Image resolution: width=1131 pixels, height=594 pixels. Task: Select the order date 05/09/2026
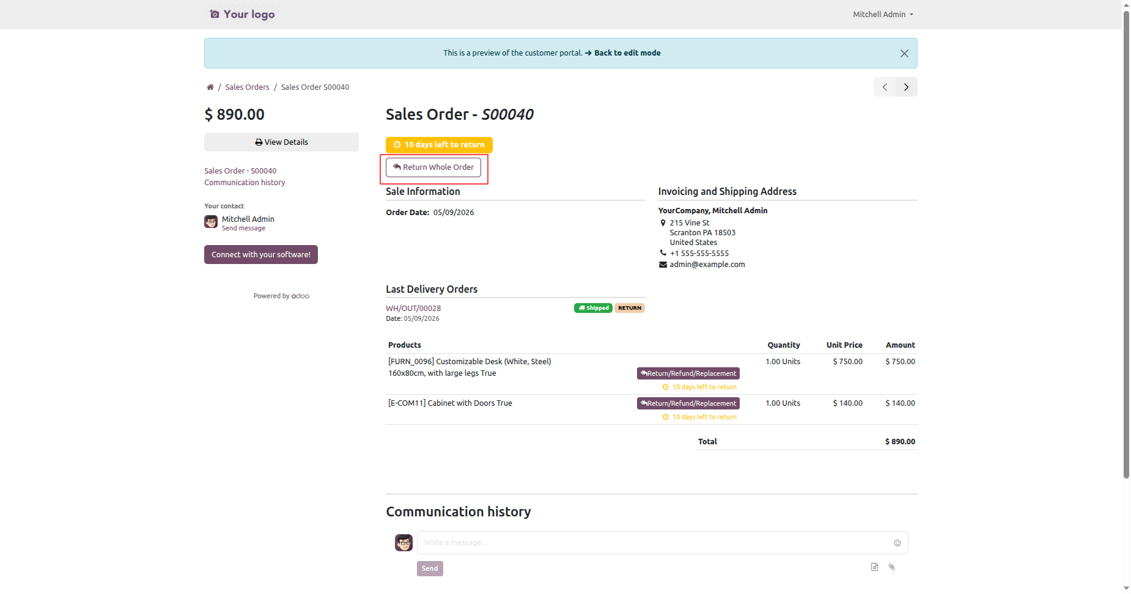coord(454,213)
